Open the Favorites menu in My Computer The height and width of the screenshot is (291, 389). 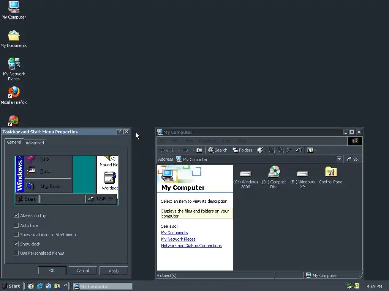[207, 141]
